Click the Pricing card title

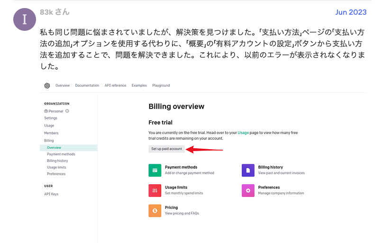coord(172,207)
